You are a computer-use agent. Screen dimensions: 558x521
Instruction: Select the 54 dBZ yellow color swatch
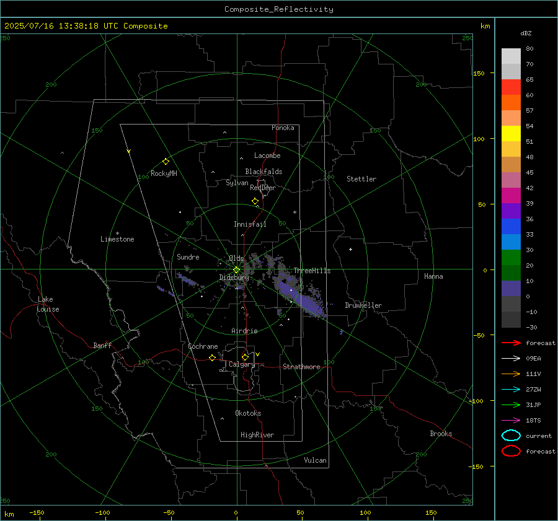pyautogui.click(x=511, y=134)
